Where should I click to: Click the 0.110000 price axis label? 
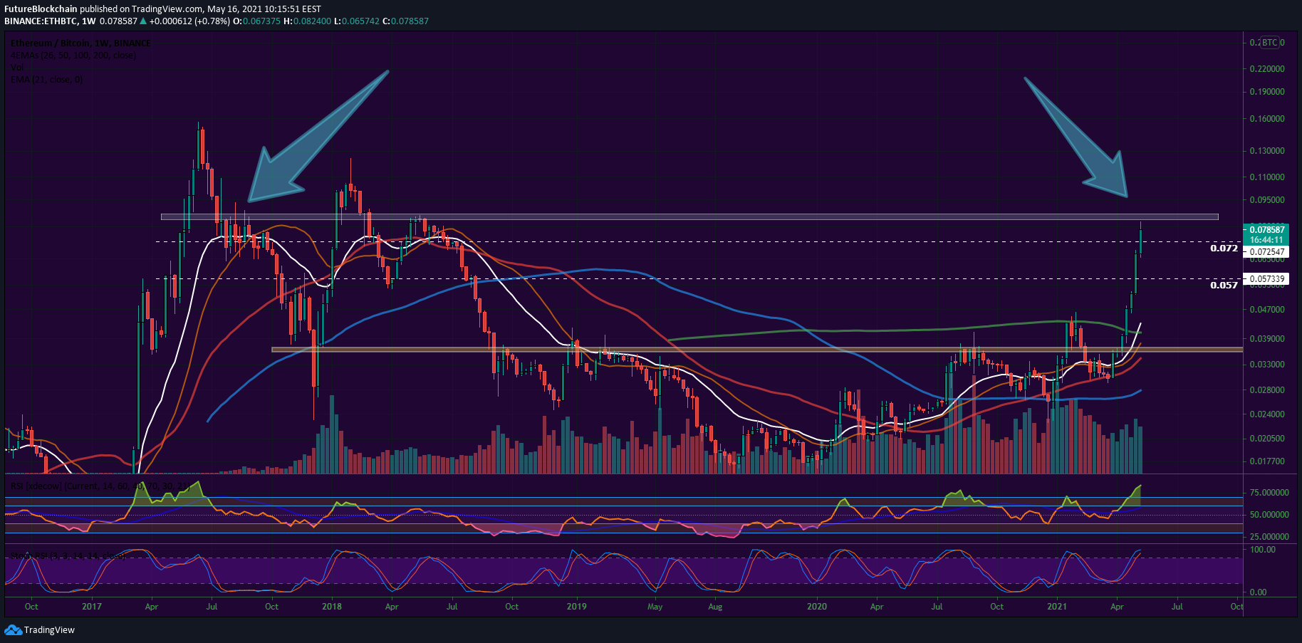pos(1267,177)
